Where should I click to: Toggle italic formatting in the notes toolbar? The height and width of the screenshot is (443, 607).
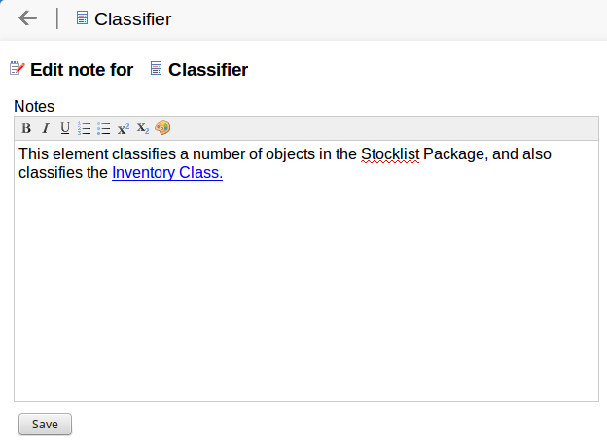tap(45, 128)
